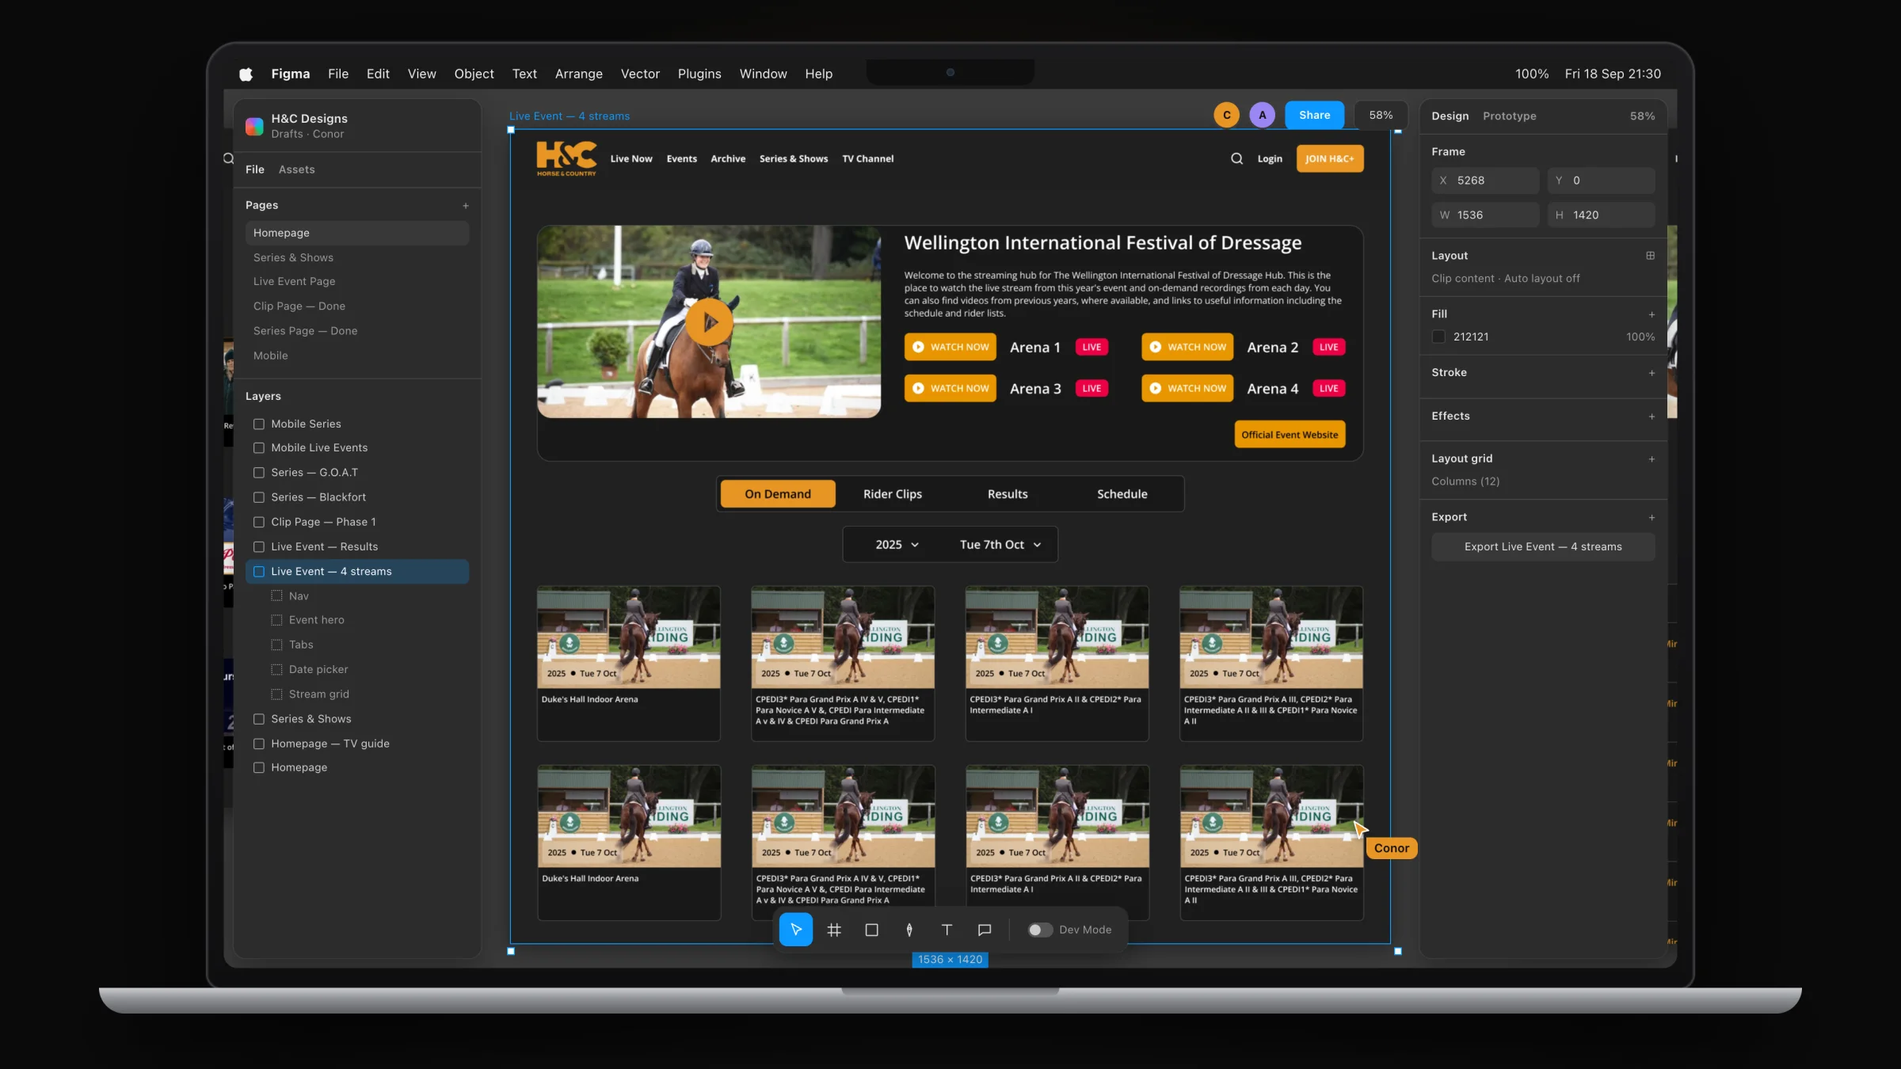
Task: Click the W width field 1536
Action: tap(1485, 215)
